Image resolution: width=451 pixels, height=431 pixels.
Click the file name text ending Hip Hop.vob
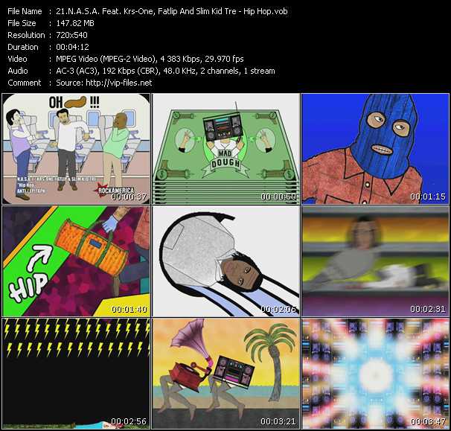(172, 11)
